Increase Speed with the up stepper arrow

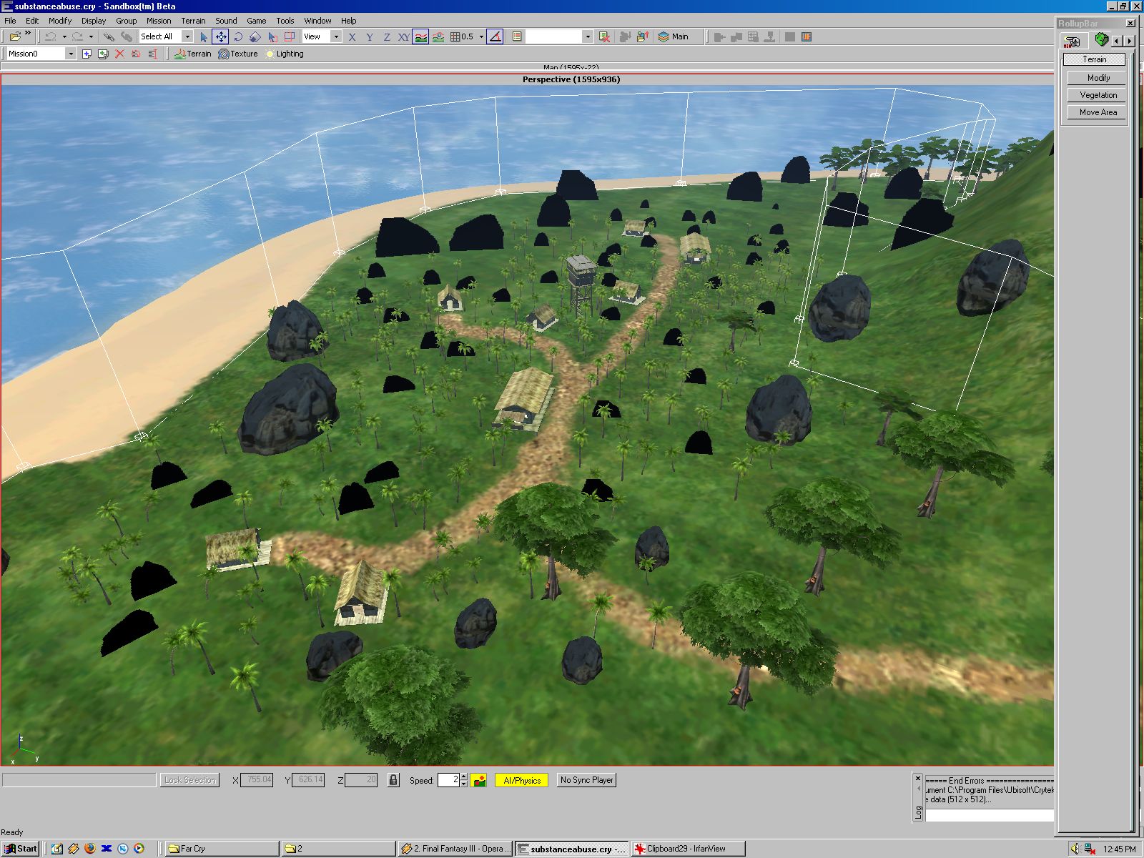(x=464, y=776)
